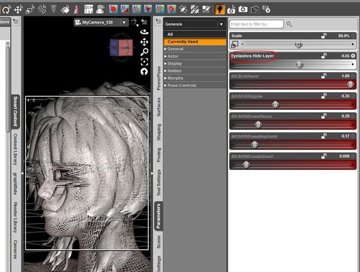Switch to the Tool Settings pane tab

point(158,183)
